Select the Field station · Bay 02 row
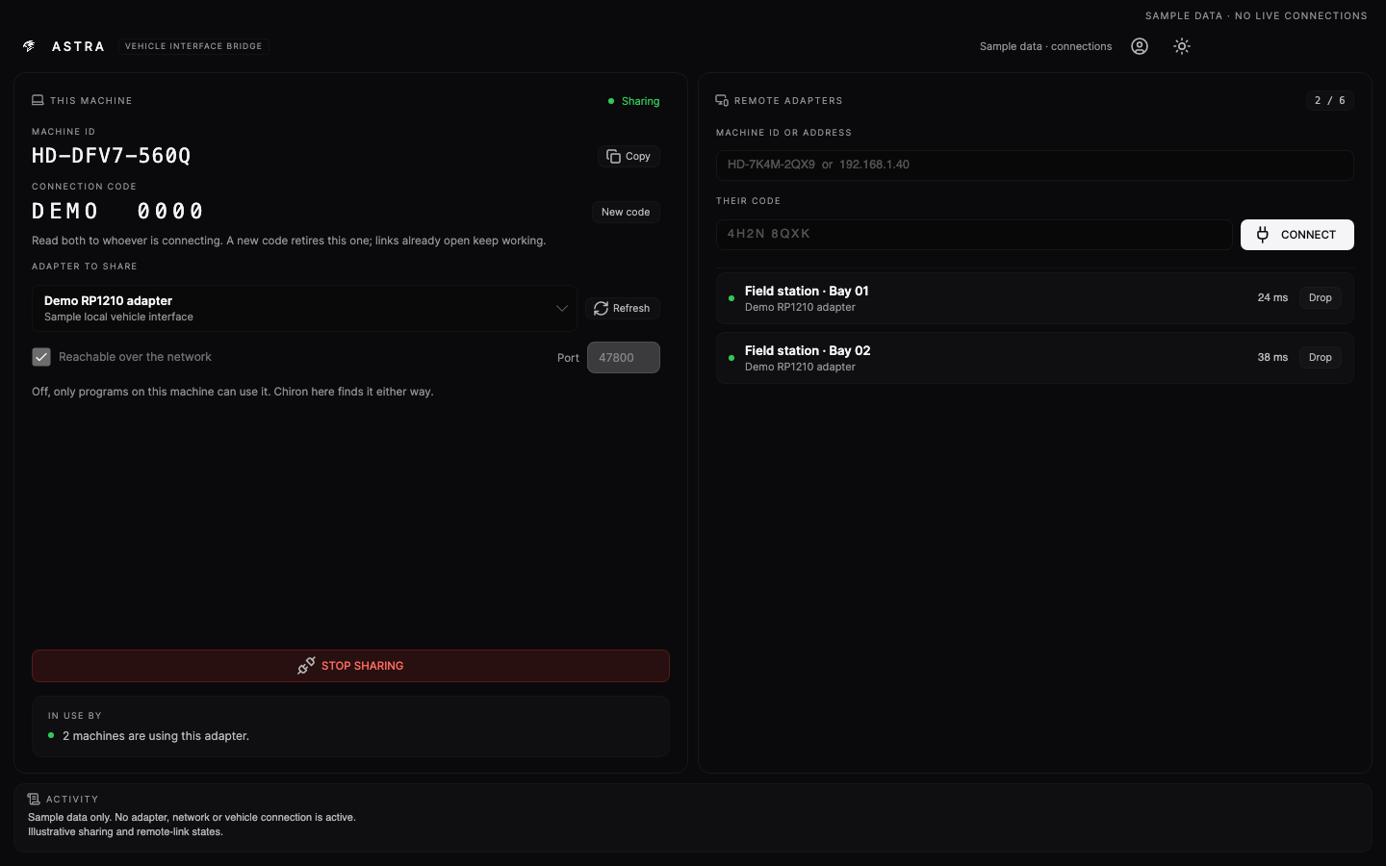This screenshot has width=1386, height=866. (1035, 358)
